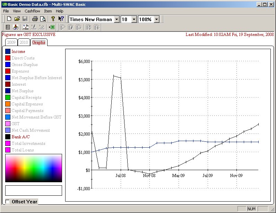Click the Mar 09 axis label
The height and width of the screenshot is (213, 276).
tap(178, 175)
